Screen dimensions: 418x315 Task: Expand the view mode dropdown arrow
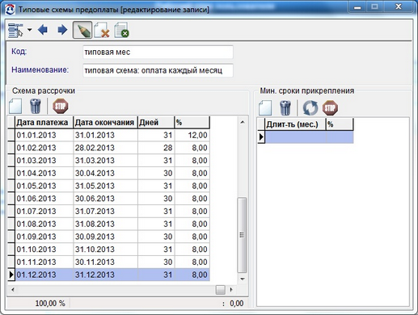(x=29, y=30)
